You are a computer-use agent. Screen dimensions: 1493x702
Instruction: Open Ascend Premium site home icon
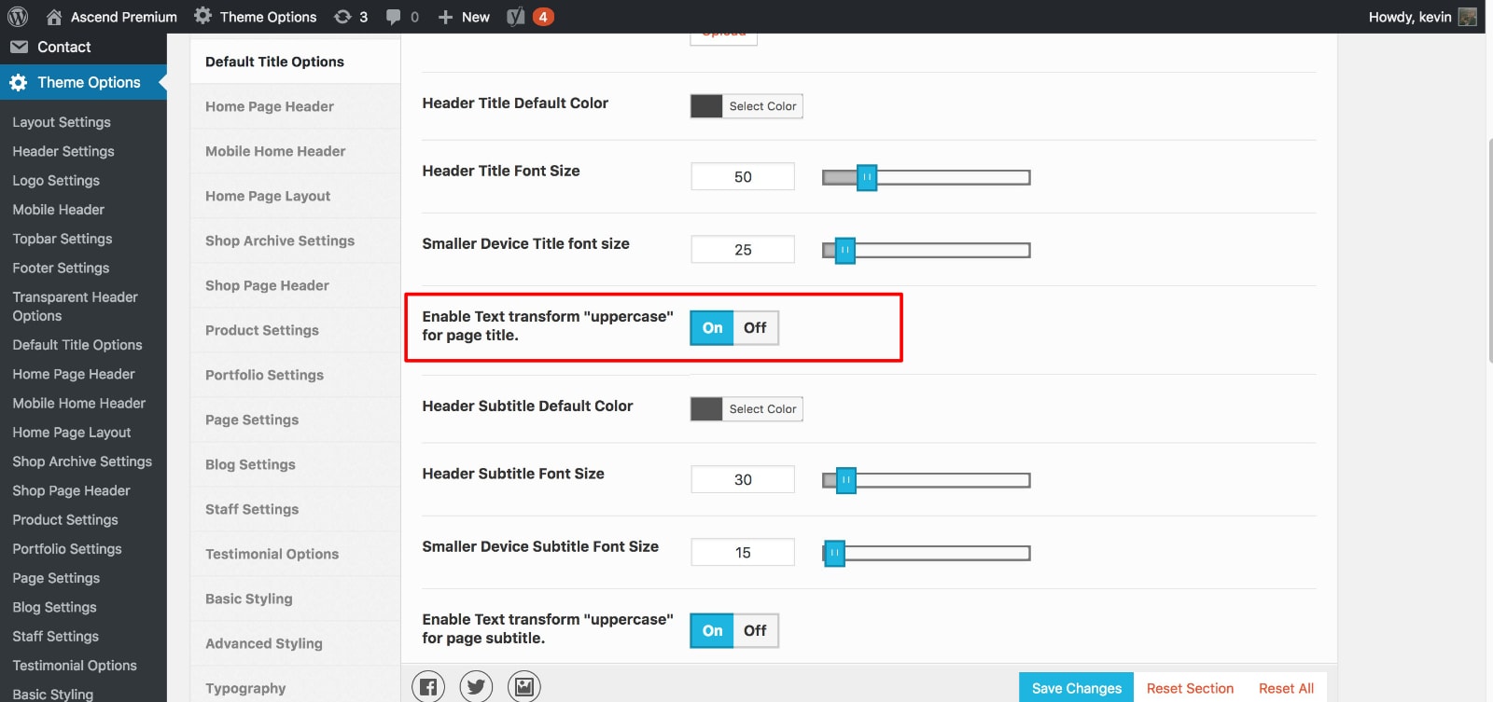point(54,17)
